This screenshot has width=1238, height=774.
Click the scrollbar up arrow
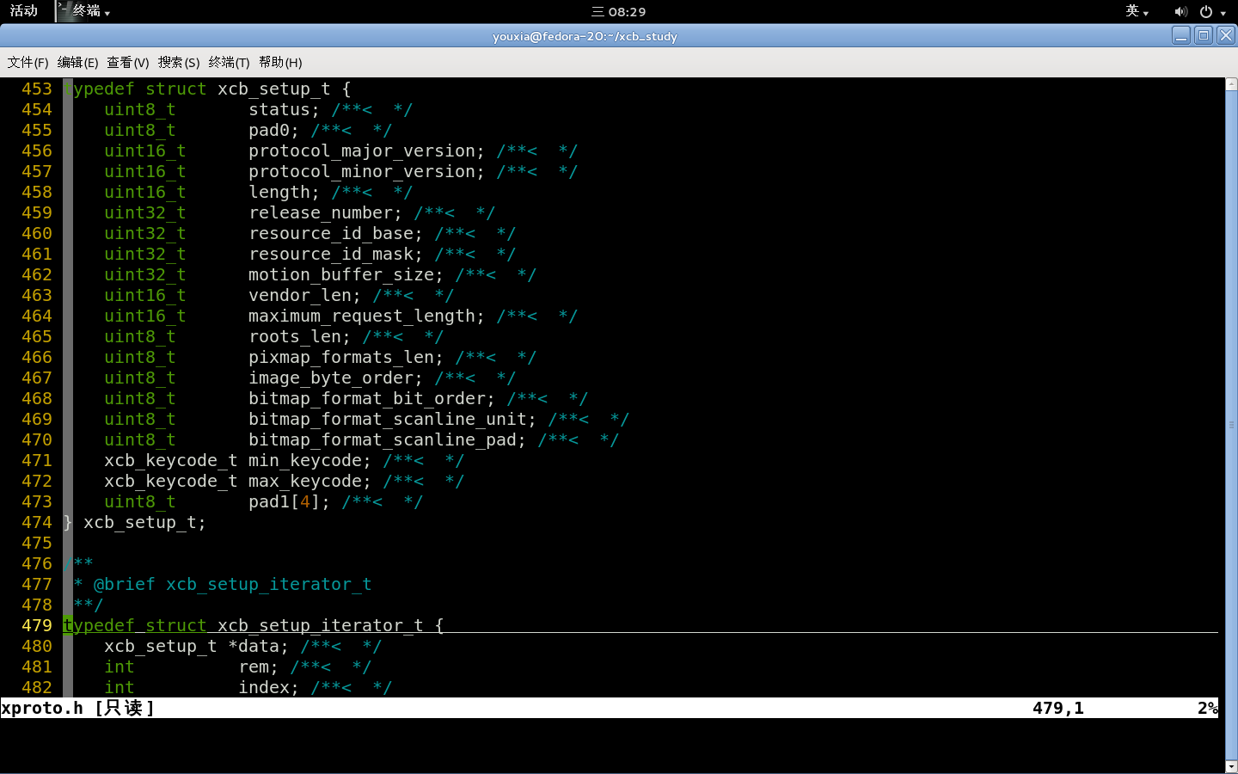1231,83
